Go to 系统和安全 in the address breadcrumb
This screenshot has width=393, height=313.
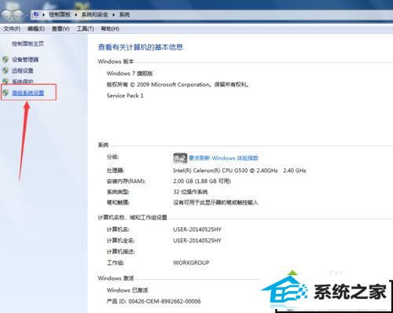coord(95,15)
